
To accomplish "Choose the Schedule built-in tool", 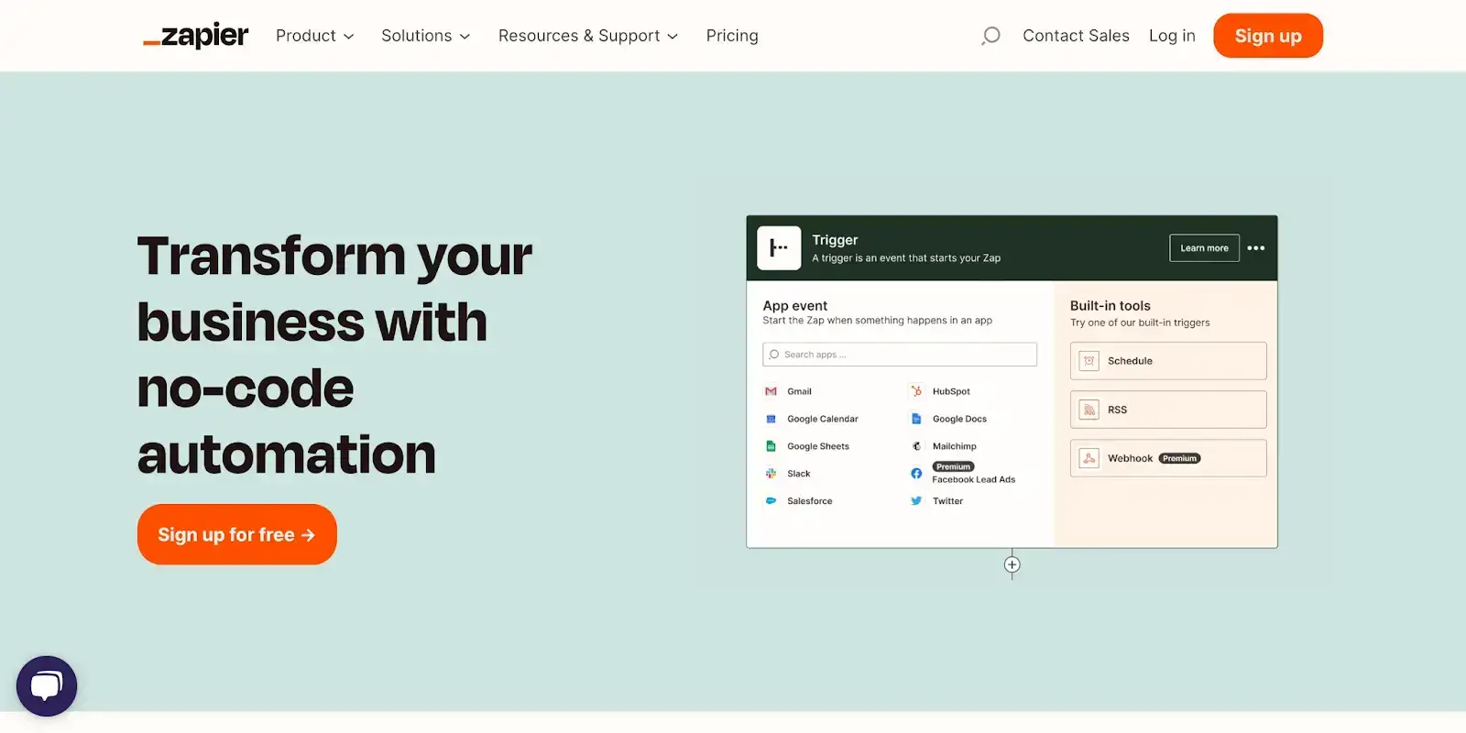I will (1168, 361).
